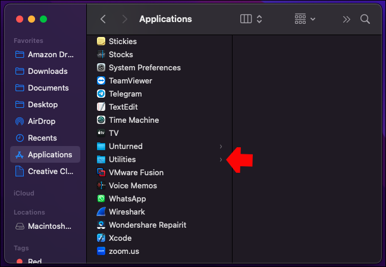The width and height of the screenshot is (386, 267).
Task: Go back with the back arrow
Action: pos(103,19)
